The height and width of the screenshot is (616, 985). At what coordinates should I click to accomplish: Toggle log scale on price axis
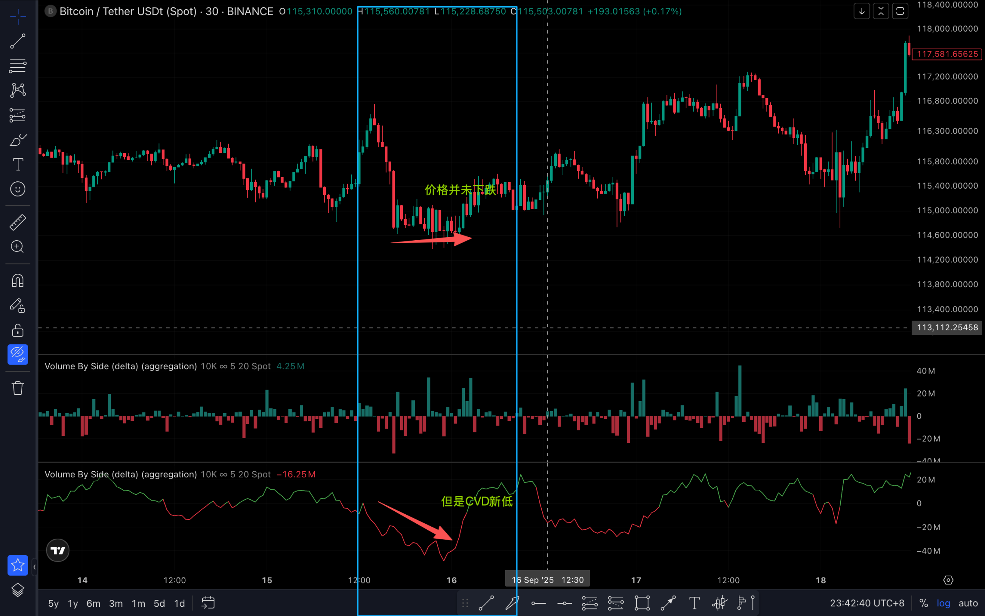coord(943,603)
